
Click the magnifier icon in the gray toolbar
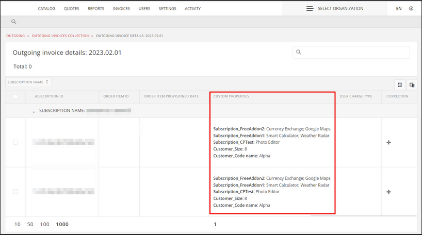(x=14, y=22)
